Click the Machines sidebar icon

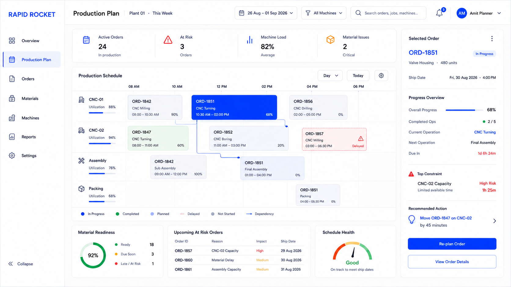[12, 118]
